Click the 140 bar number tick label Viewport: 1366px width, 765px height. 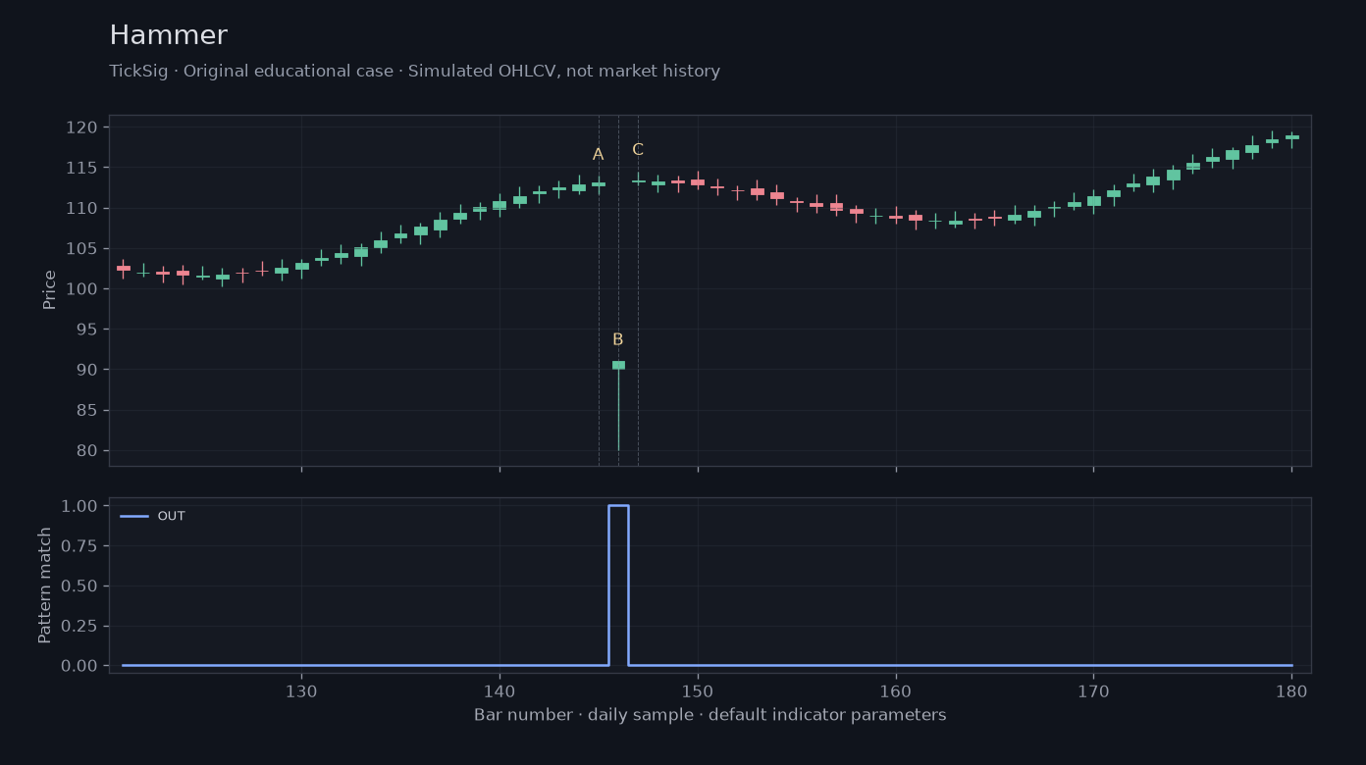pyautogui.click(x=499, y=690)
